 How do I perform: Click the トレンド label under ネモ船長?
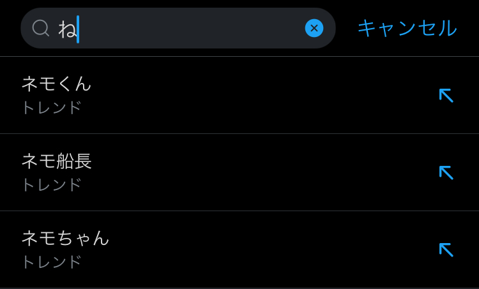[52, 185]
